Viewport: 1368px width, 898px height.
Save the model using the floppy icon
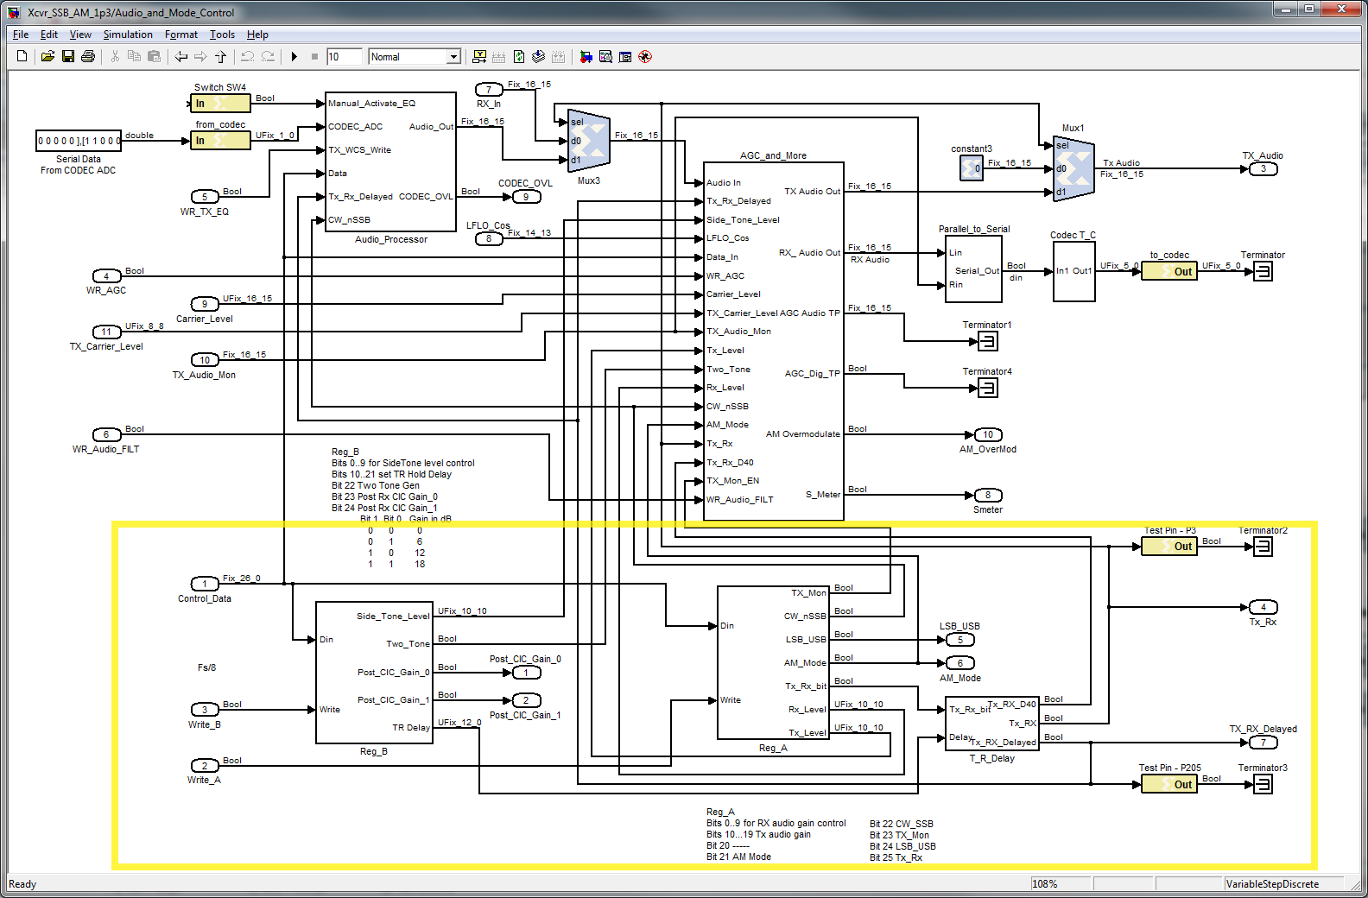(x=67, y=56)
